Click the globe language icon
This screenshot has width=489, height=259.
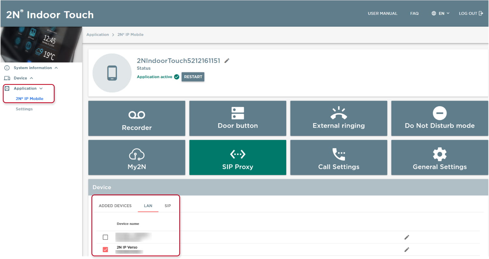coord(434,13)
